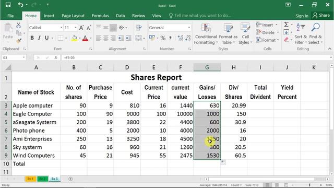Screen dimensions: 334x188
Task: Switch to the Page Layout tab
Action: point(73,16)
